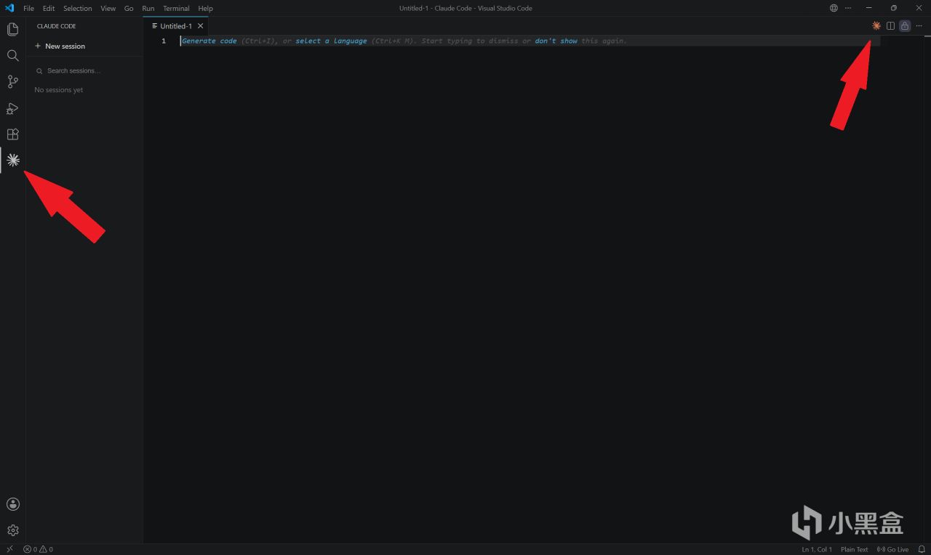This screenshot has width=931, height=555.
Task: Show errors and warnings in status bar
Action: tap(38, 549)
